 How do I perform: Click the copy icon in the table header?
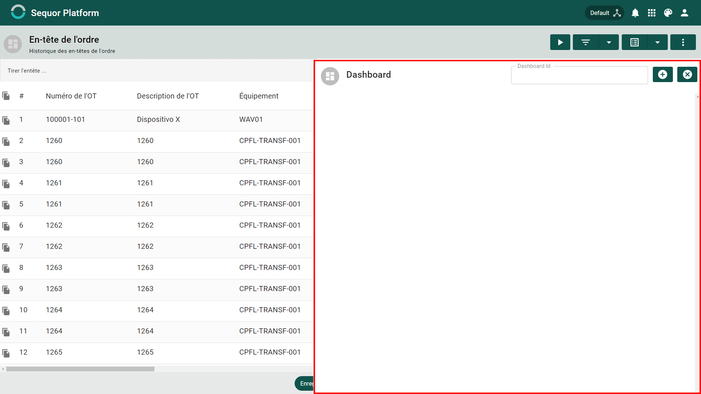(x=6, y=96)
